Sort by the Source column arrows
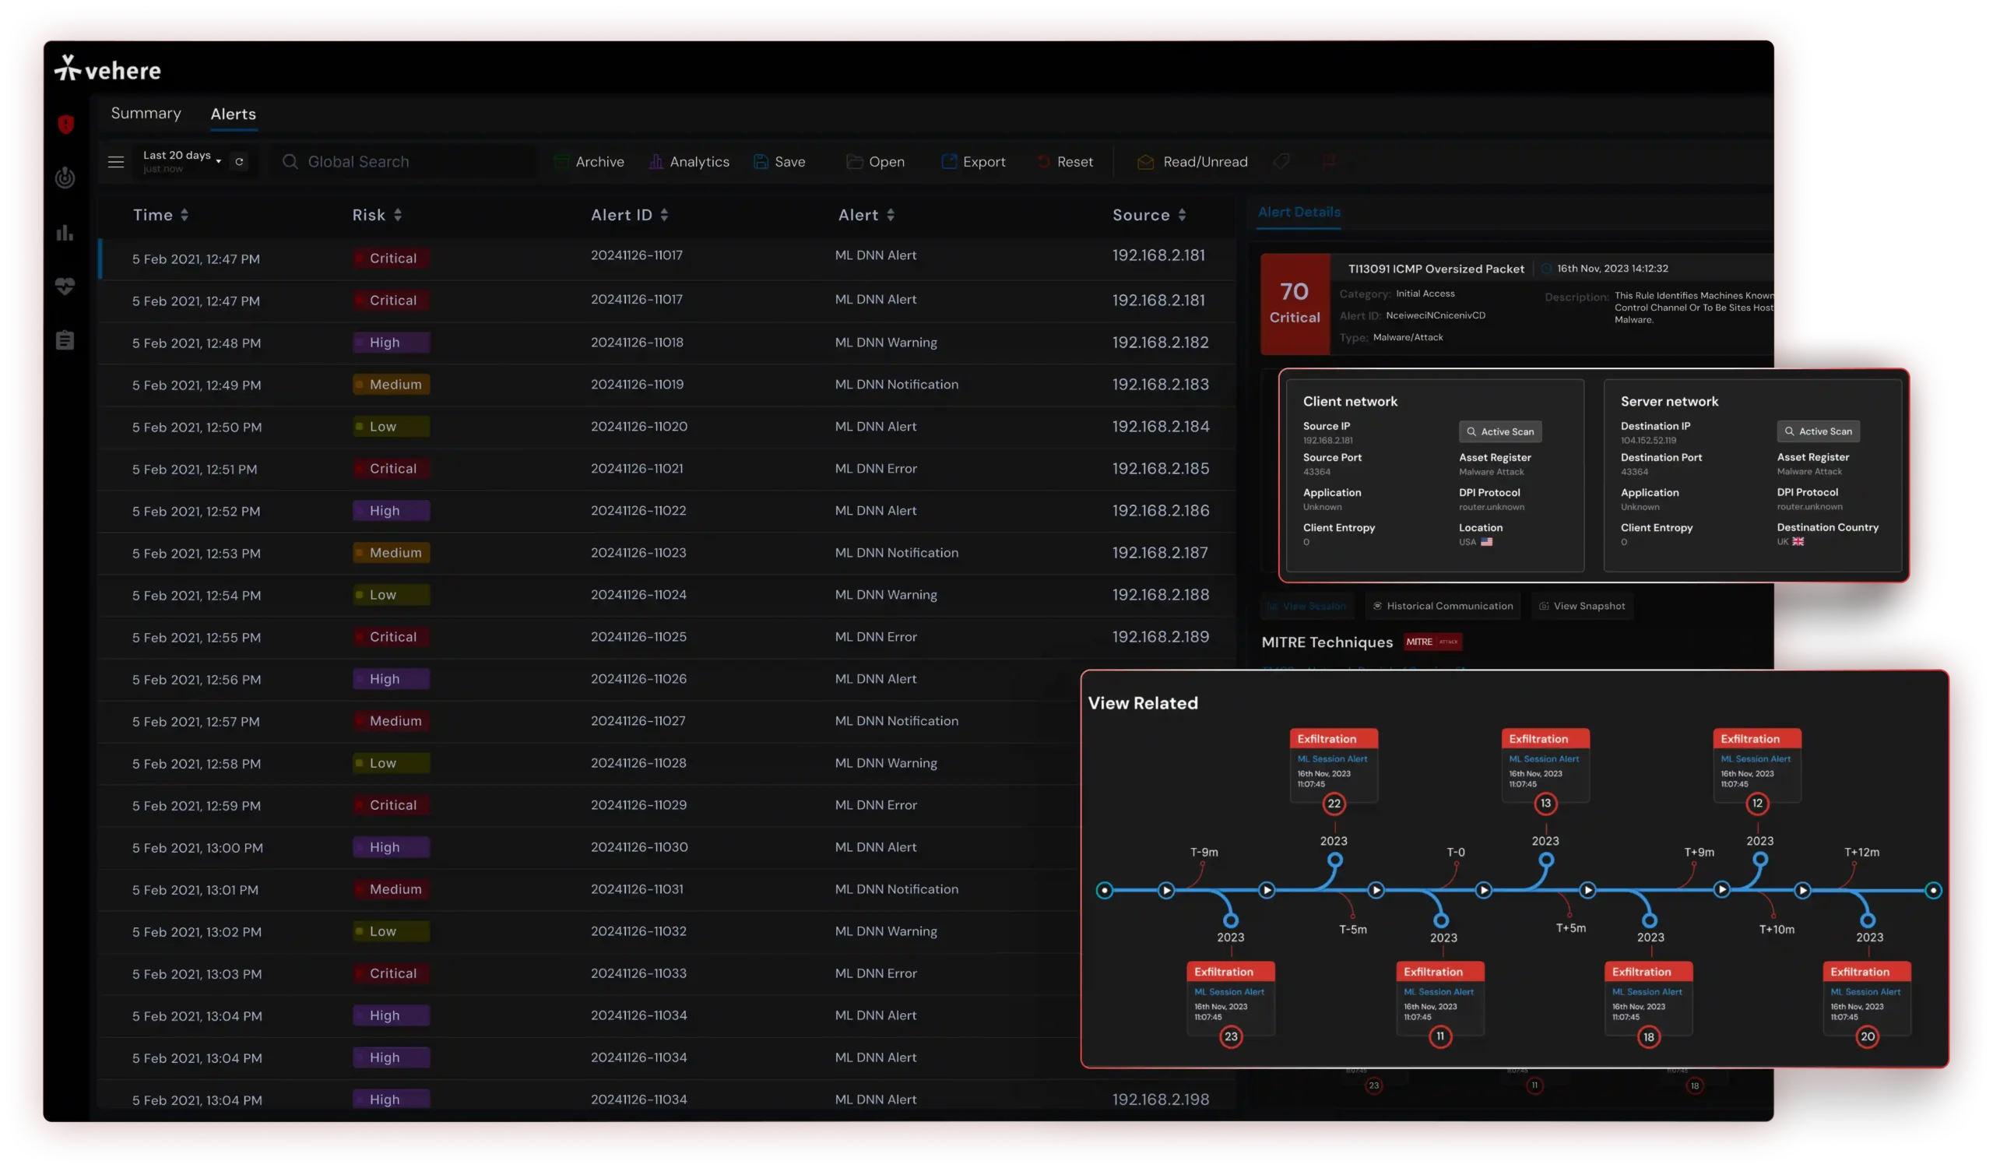The height and width of the screenshot is (1168, 1993). click(x=1182, y=215)
